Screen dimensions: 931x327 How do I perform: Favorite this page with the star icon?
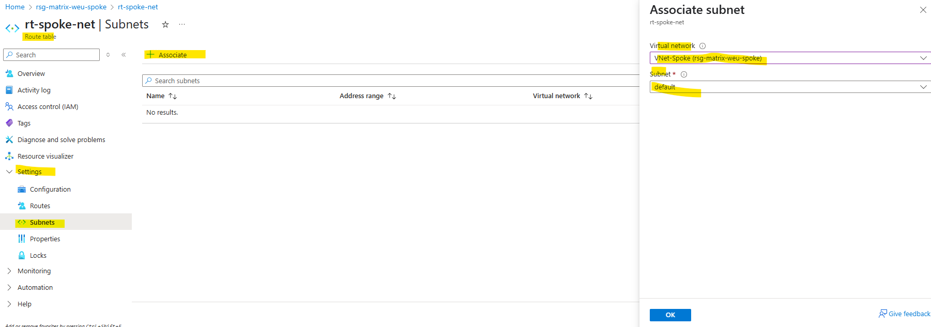click(165, 24)
